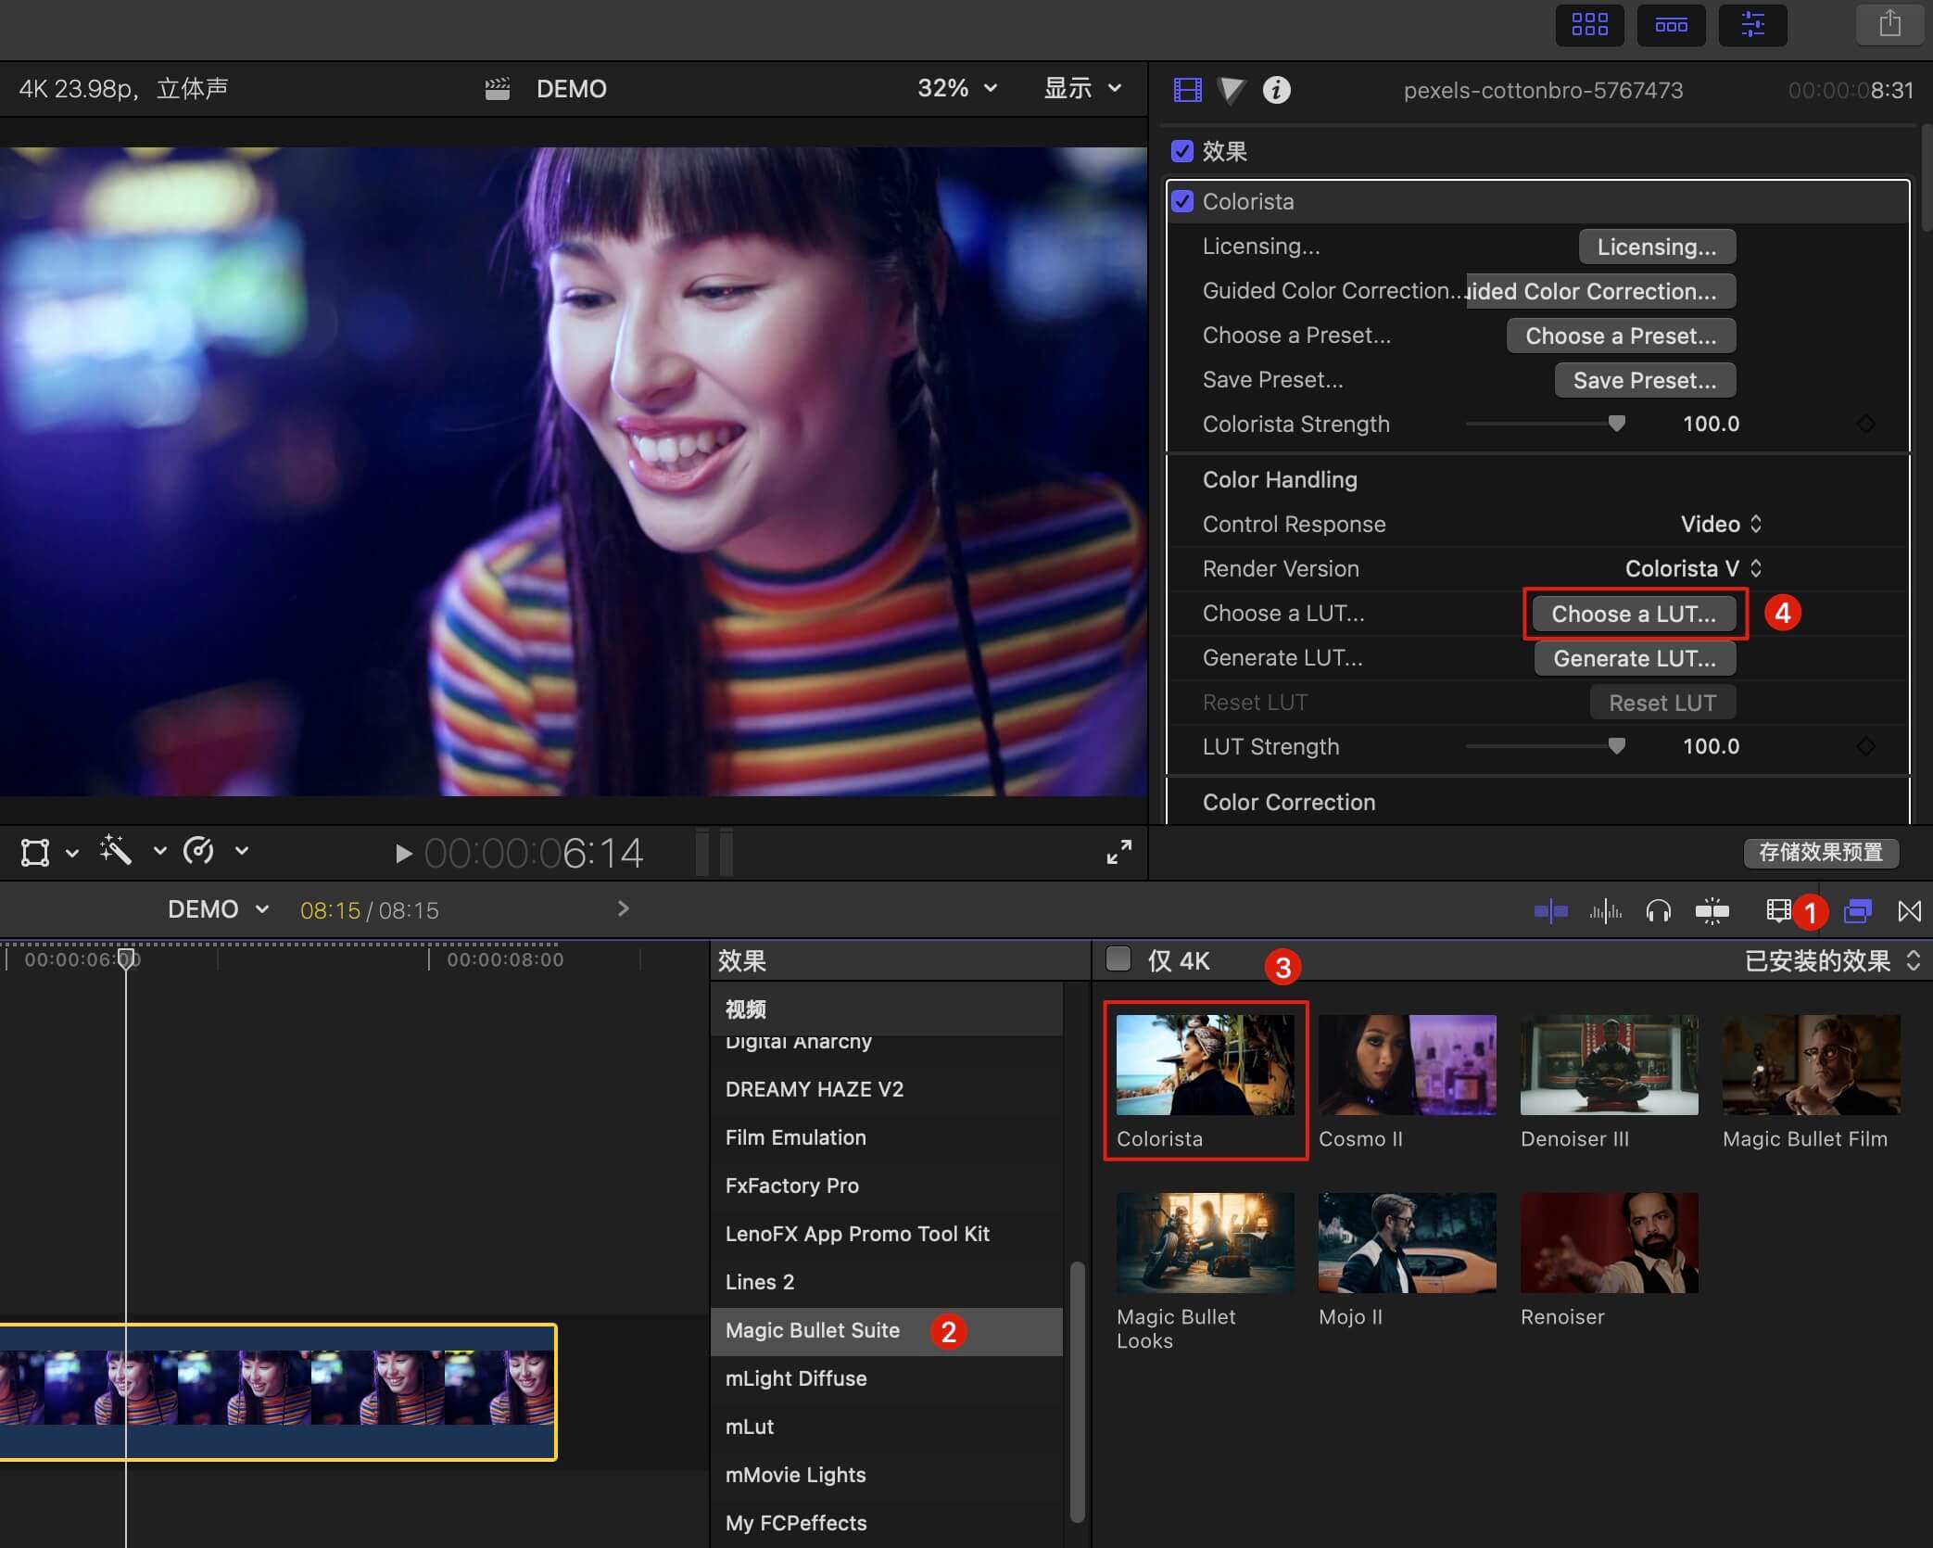Select the Denoiser III effect thumbnail
Viewport: 1933px width, 1548px height.
[x=1609, y=1065]
